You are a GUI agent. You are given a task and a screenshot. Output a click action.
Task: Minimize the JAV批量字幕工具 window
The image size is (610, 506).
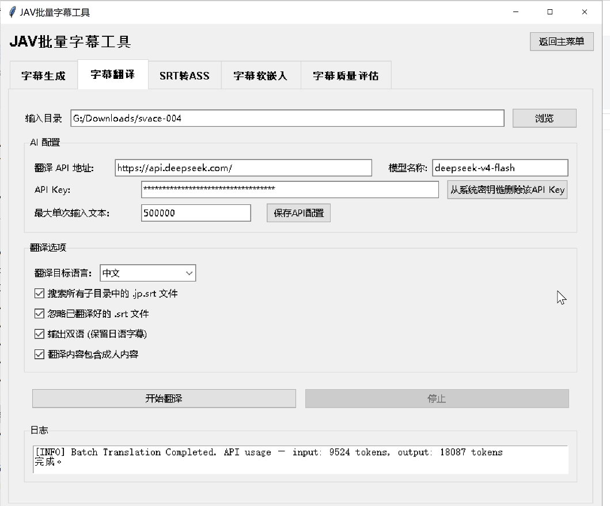(x=516, y=12)
